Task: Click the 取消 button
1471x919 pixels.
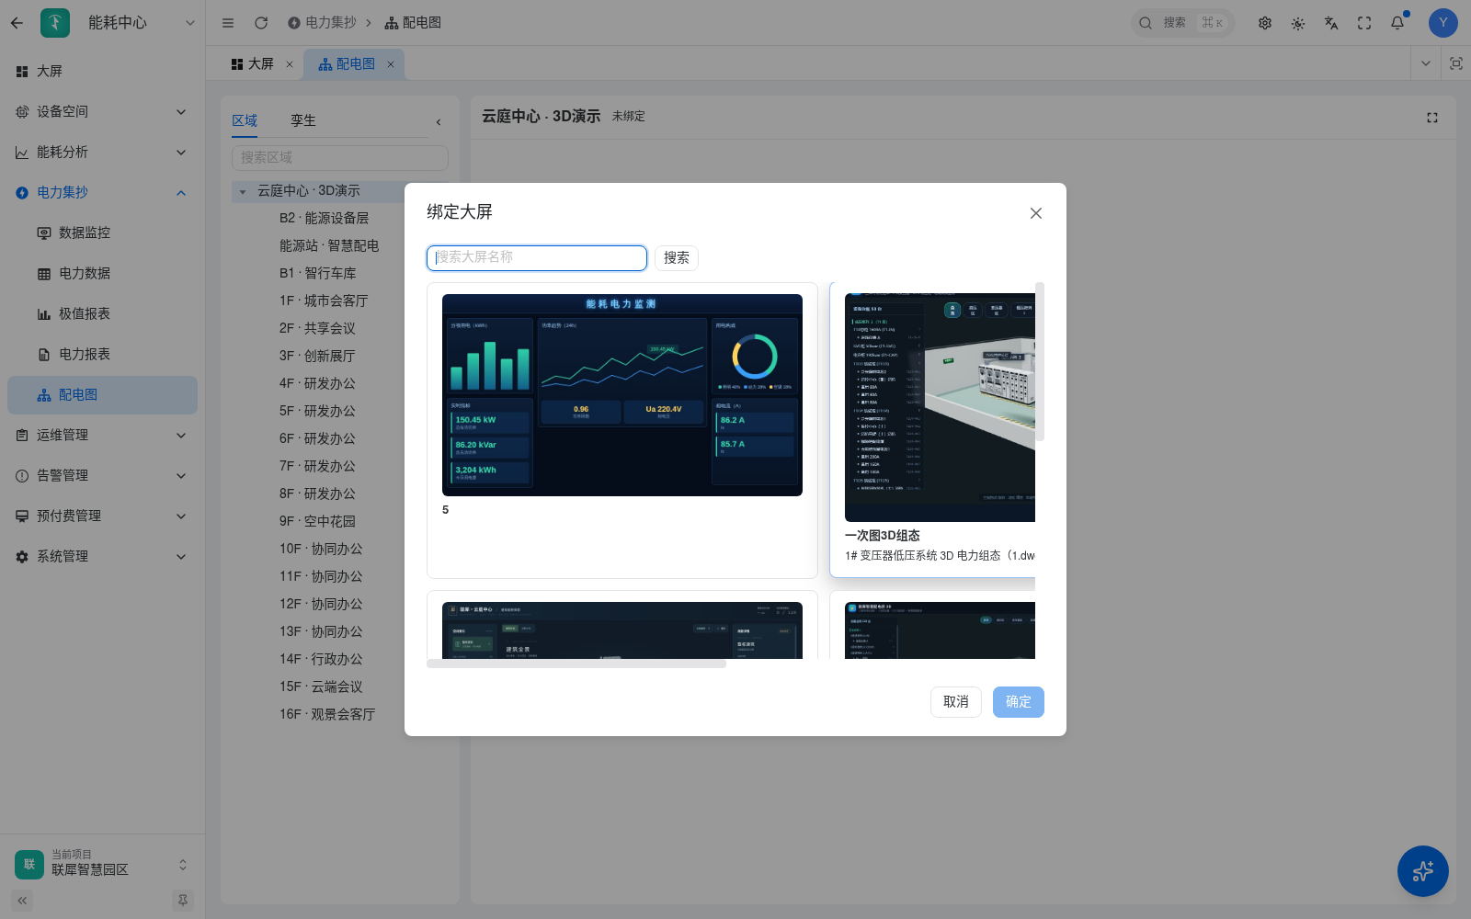Action: point(956,702)
